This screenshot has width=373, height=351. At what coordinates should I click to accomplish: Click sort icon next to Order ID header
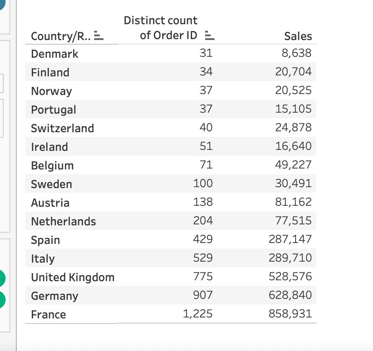click(209, 35)
